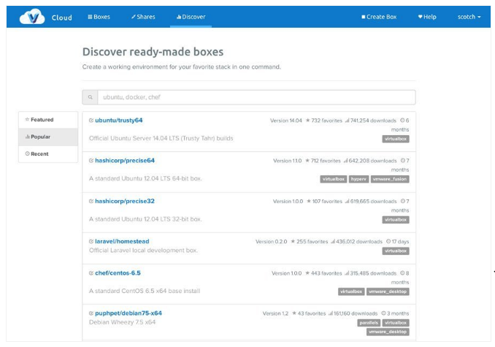Click the verified icon beside ubuntu/trusty64

tap(91, 121)
